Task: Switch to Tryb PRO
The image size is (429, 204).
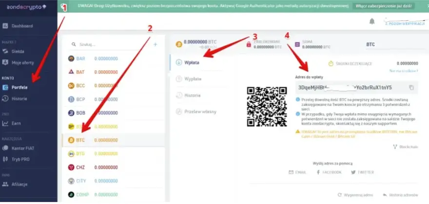Action: [x=16, y=159]
